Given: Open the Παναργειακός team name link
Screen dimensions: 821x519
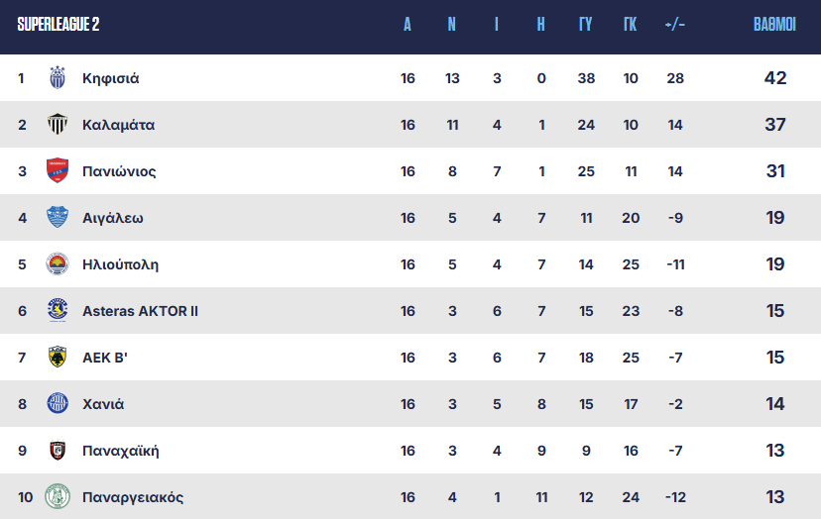Looking at the screenshot, I should pos(133,497).
